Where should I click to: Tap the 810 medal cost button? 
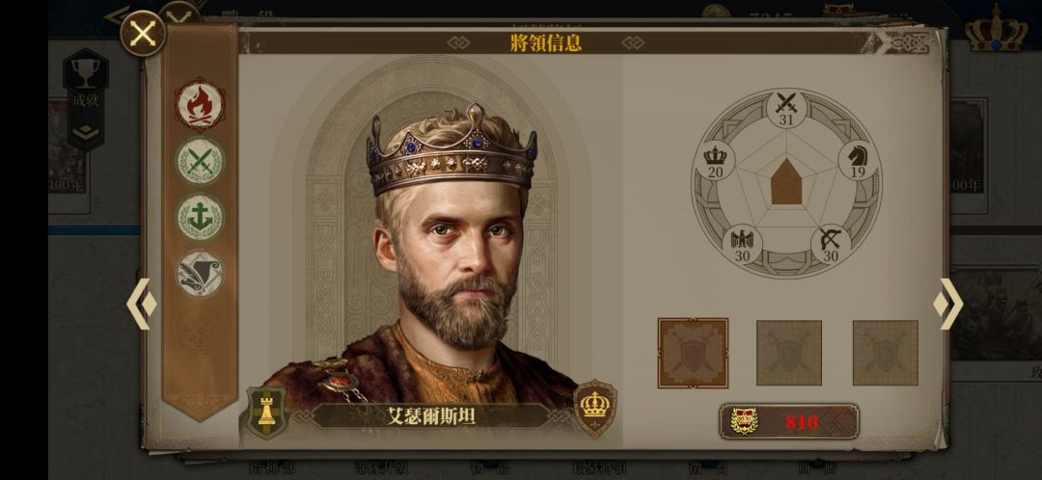pos(789,421)
